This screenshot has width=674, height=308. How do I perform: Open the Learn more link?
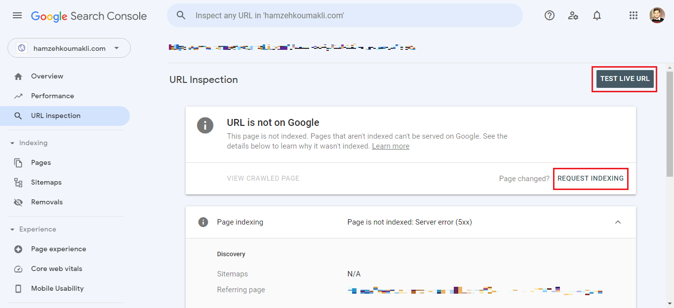pyautogui.click(x=390, y=146)
